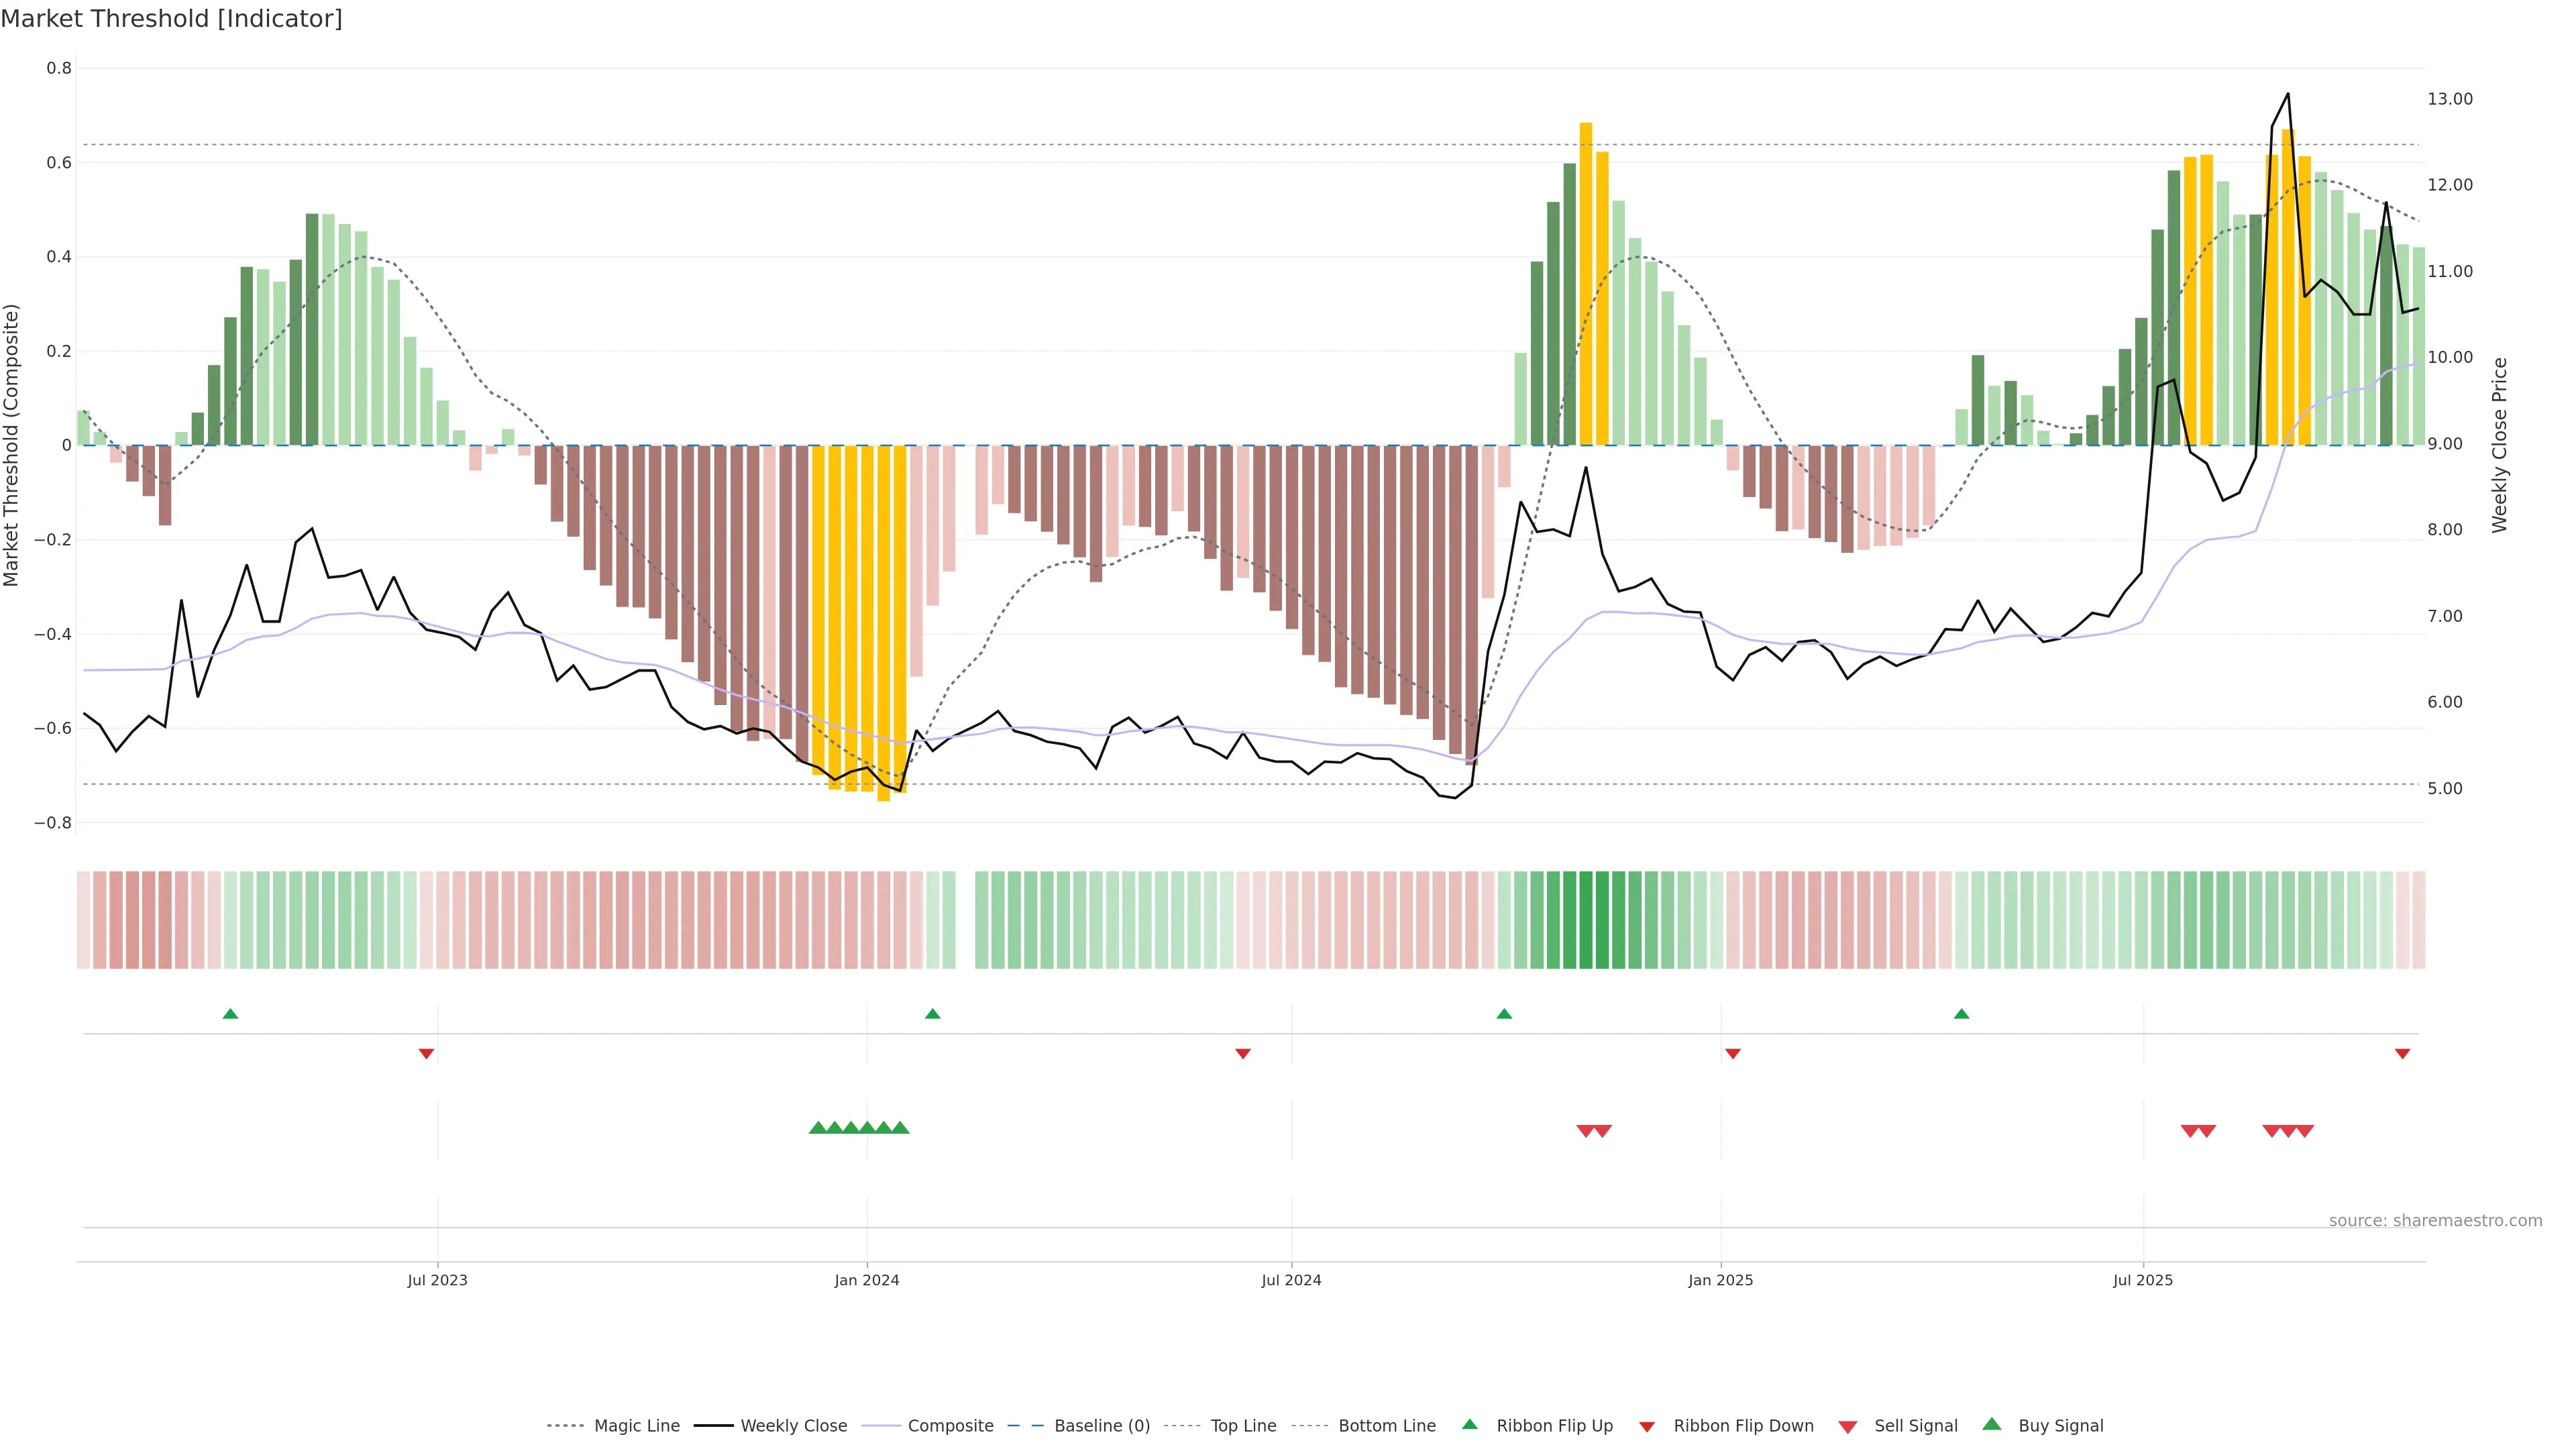
Task: Click the Buy Signal legend icon
Action: tap(1992, 1424)
